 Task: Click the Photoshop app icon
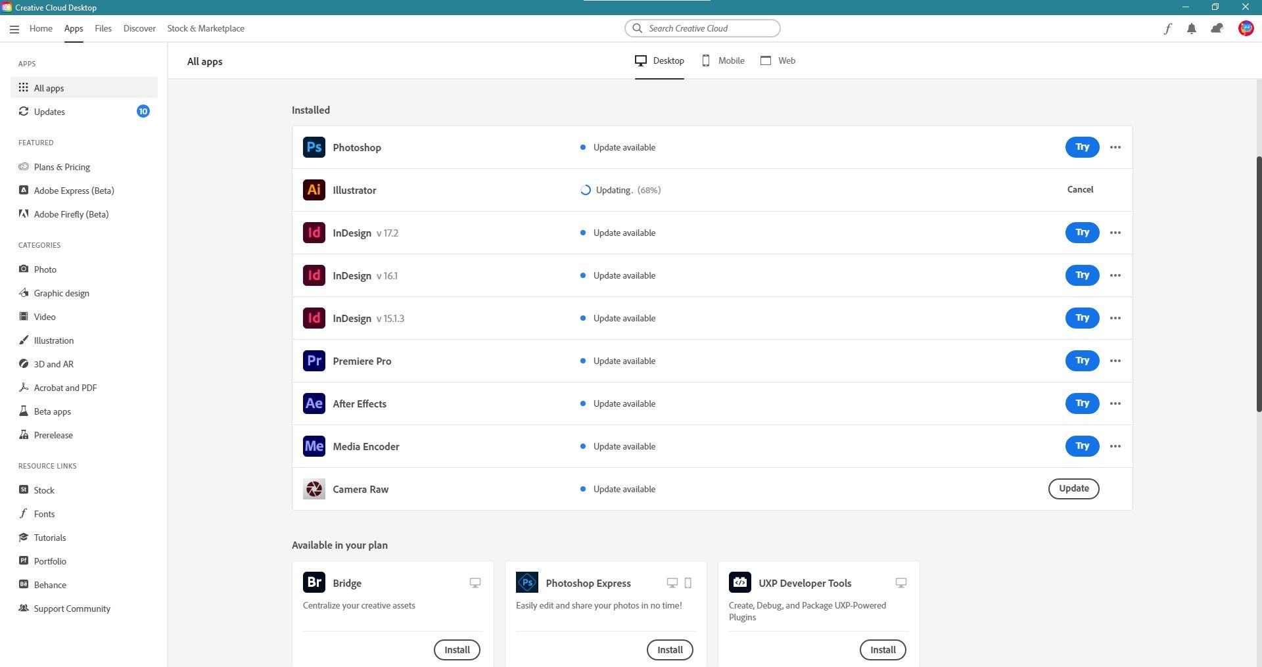pyautogui.click(x=314, y=147)
